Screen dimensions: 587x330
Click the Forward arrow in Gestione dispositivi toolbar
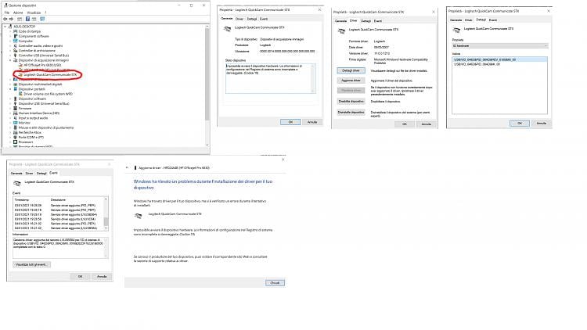pos(11,19)
